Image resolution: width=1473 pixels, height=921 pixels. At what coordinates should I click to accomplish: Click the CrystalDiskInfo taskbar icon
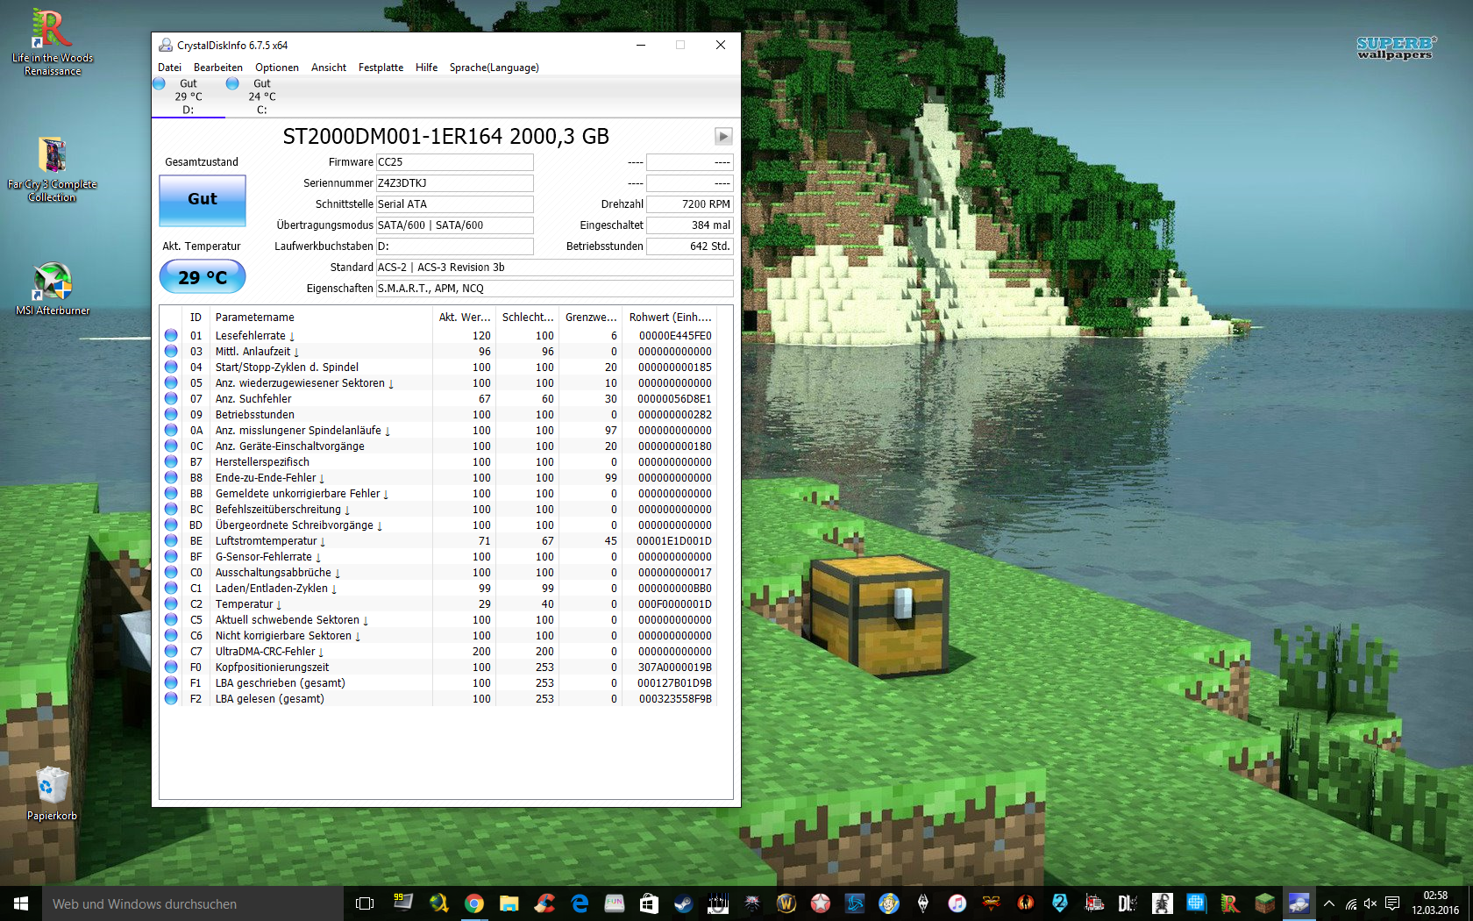point(1299,903)
